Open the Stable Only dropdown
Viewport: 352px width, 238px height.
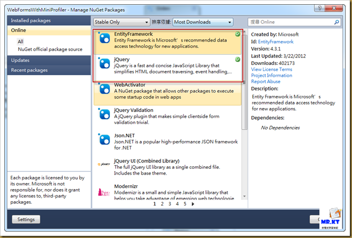click(122, 22)
